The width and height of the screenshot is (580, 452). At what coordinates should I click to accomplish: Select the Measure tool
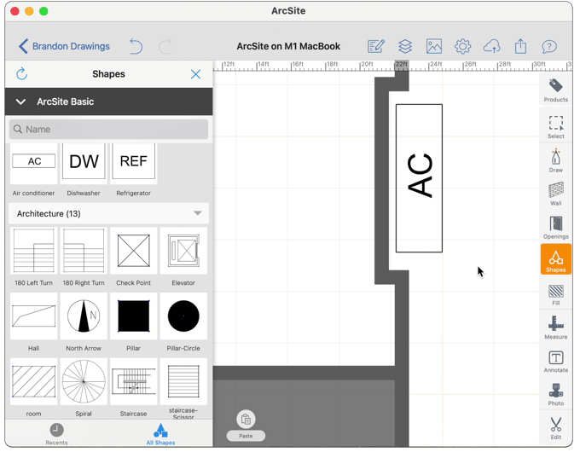(x=555, y=327)
